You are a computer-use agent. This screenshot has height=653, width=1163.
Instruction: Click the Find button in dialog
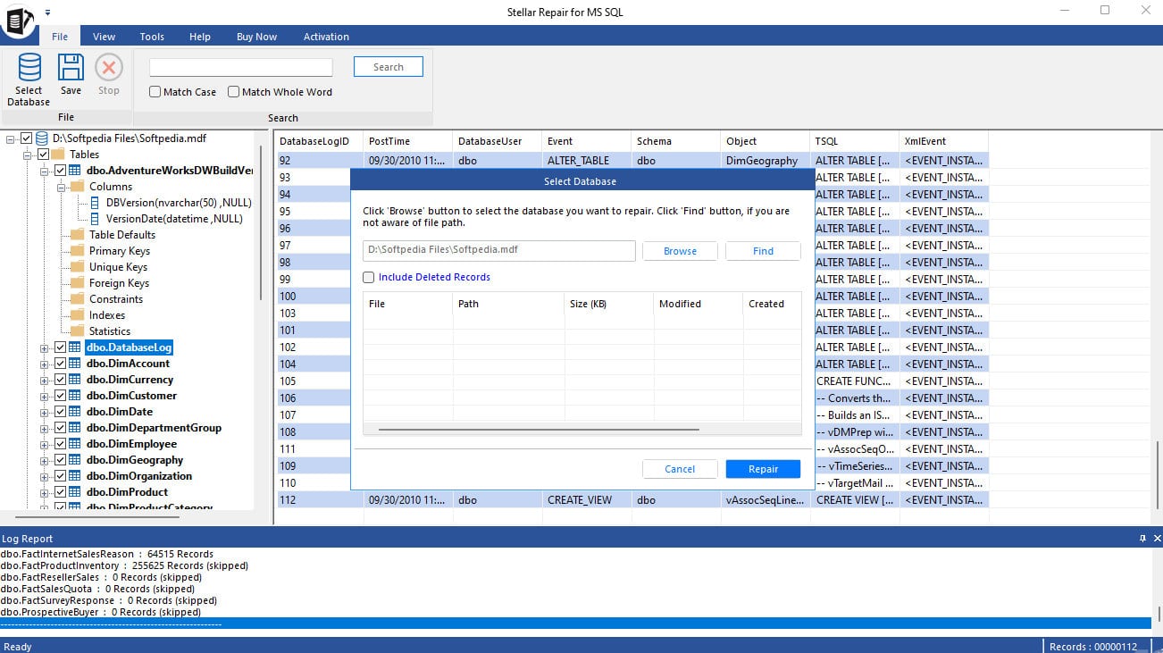pyautogui.click(x=763, y=251)
